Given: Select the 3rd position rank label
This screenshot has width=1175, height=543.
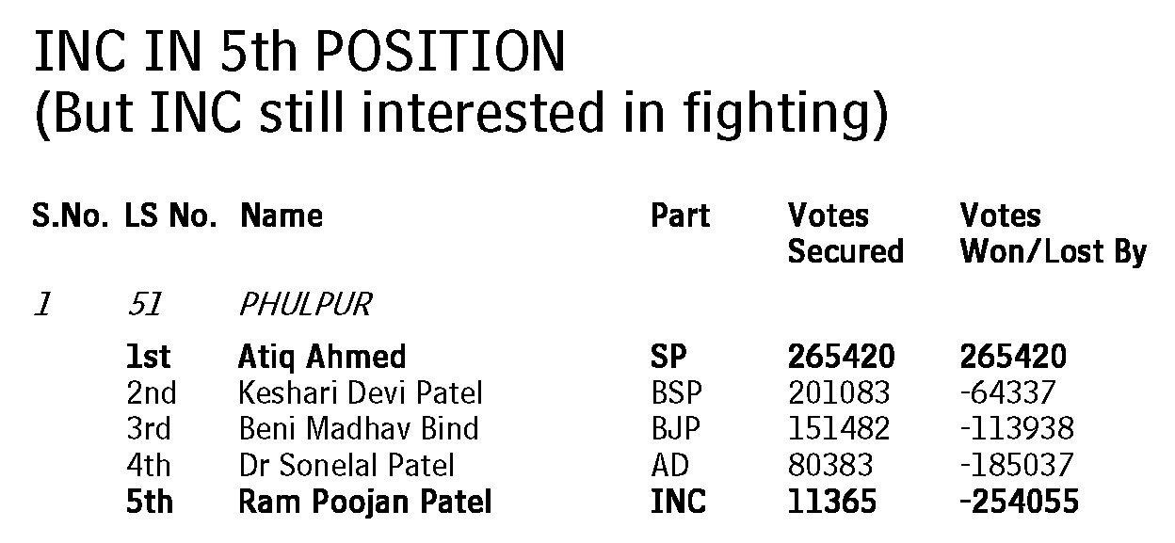Looking at the screenshot, I should coord(150,429).
